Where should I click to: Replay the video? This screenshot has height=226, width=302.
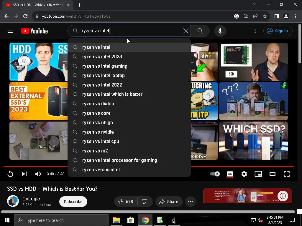coord(10,174)
